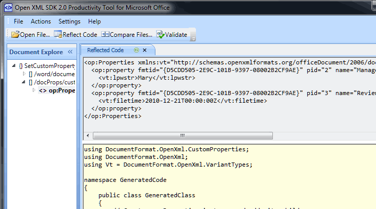Image resolution: width=376 pixels, height=209 pixels.
Task: Expand the op:Properties tree node
Action: (x=34, y=90)
